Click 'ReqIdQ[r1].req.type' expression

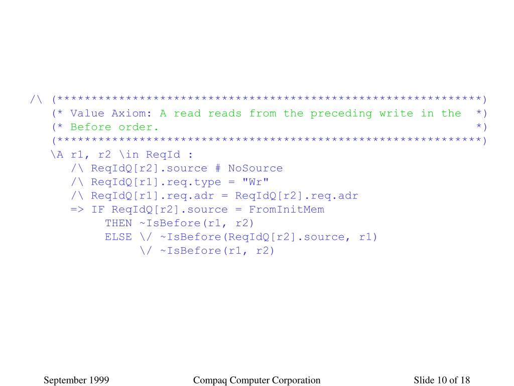coord(156,182)
